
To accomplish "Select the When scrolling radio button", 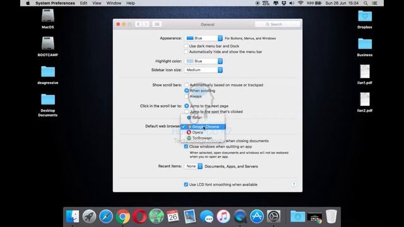I will tap(187, 91).
